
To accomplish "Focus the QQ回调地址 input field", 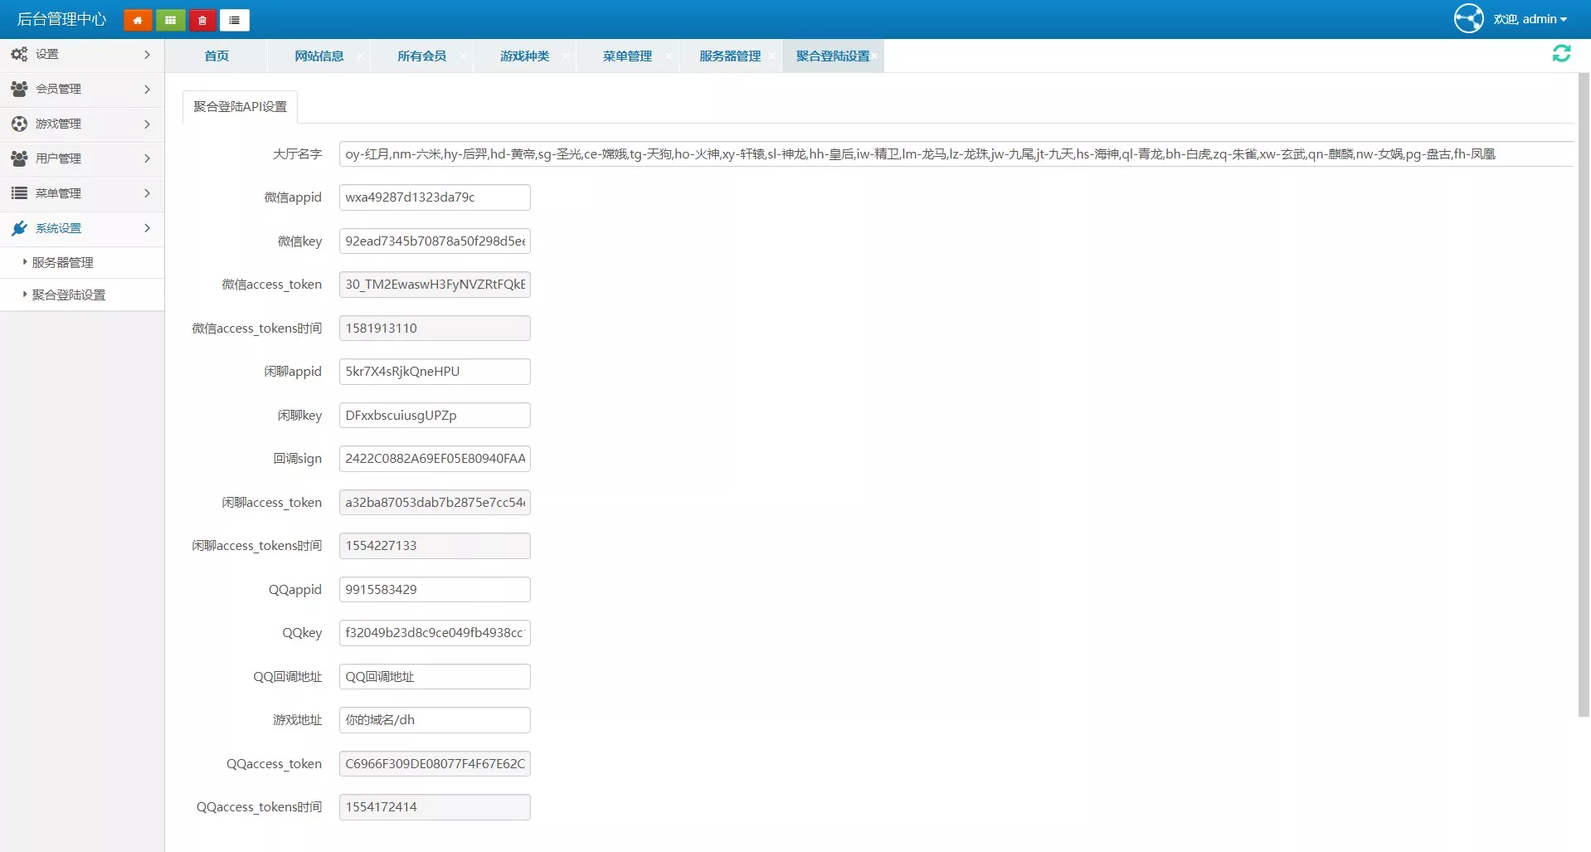I will point(434,677).
